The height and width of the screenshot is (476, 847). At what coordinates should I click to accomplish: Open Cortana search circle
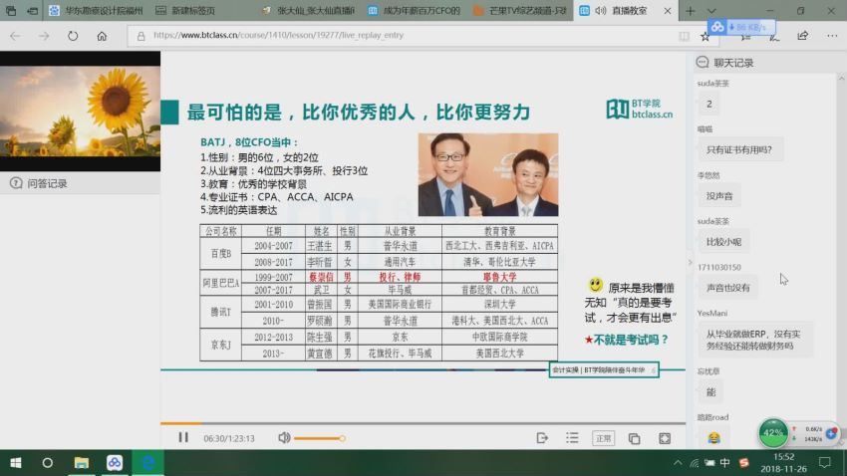tap(48, 462)
